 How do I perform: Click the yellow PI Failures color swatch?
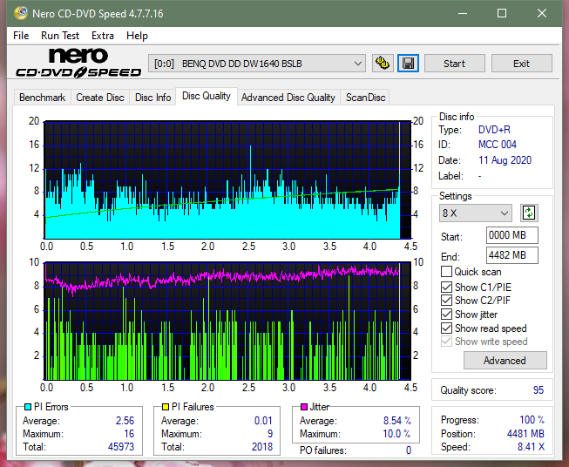pos(166,407)
